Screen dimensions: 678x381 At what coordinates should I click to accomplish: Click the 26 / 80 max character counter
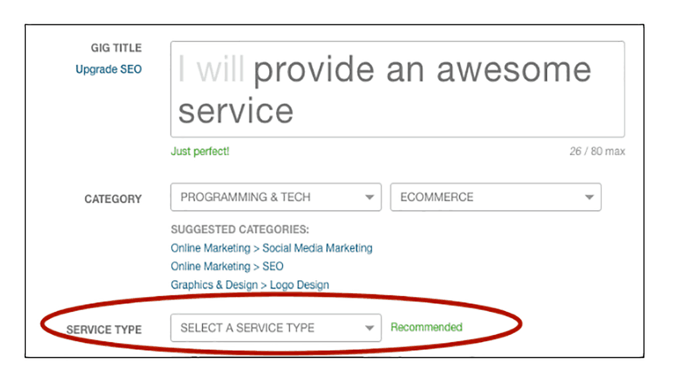pyautogui.click(x=597, y=152)
